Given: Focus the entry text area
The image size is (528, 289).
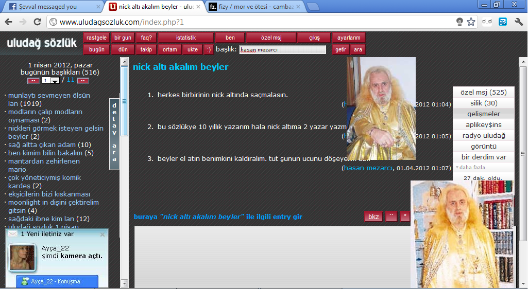Looking at the screenshot, I should 272,257.
